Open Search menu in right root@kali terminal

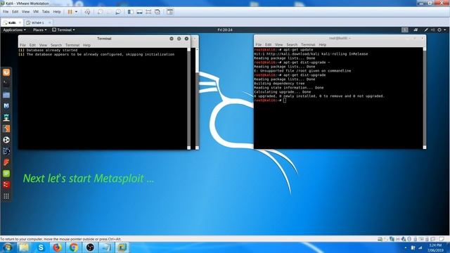click(292, 45)
